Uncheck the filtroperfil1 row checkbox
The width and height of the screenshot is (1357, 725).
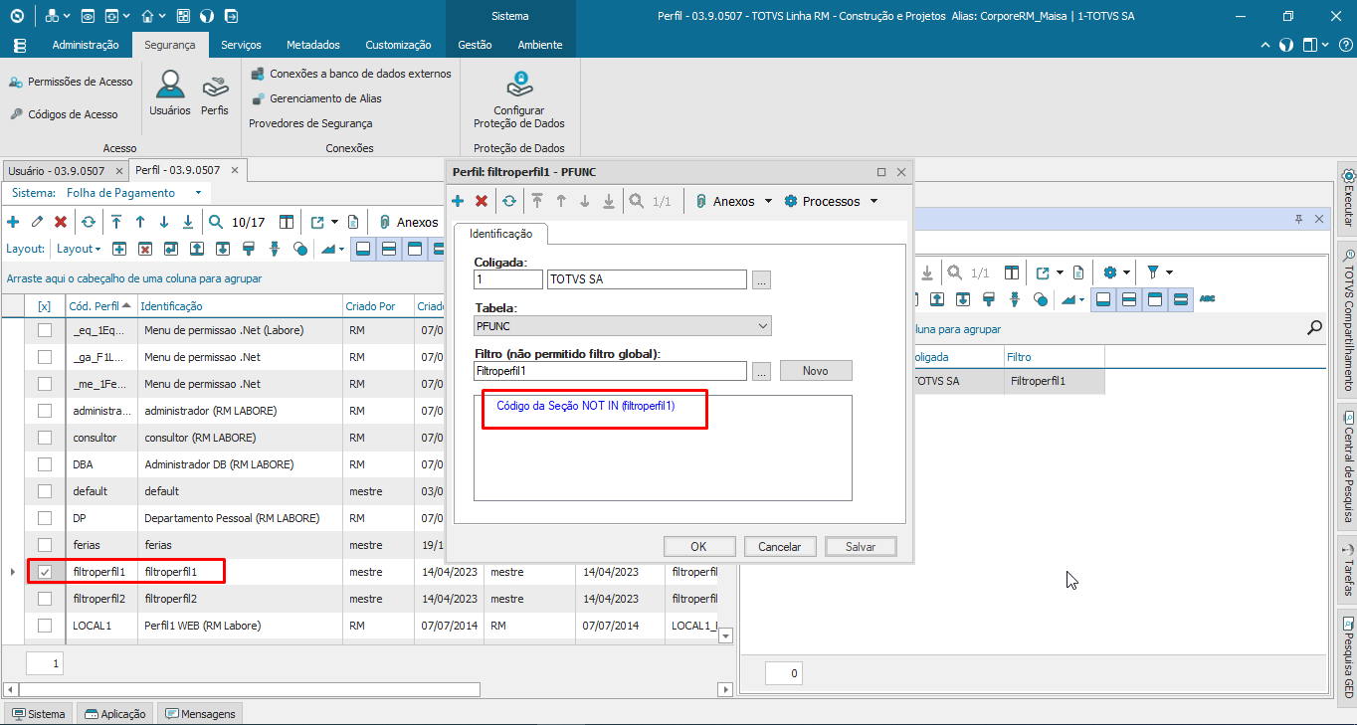point(45,572)
